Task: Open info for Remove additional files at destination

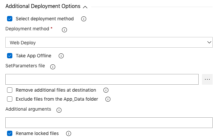Action: (106, 90)
